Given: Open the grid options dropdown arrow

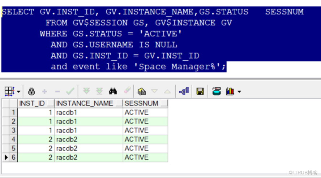Looking at the screenshot, I should coord(18,91).
